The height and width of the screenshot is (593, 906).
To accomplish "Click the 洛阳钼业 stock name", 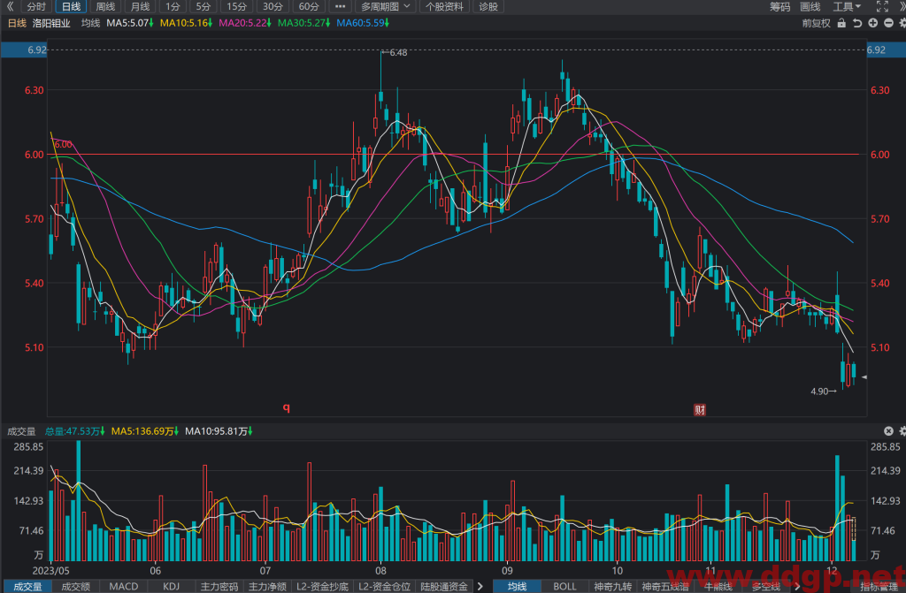I will click(x=51, y=23).
